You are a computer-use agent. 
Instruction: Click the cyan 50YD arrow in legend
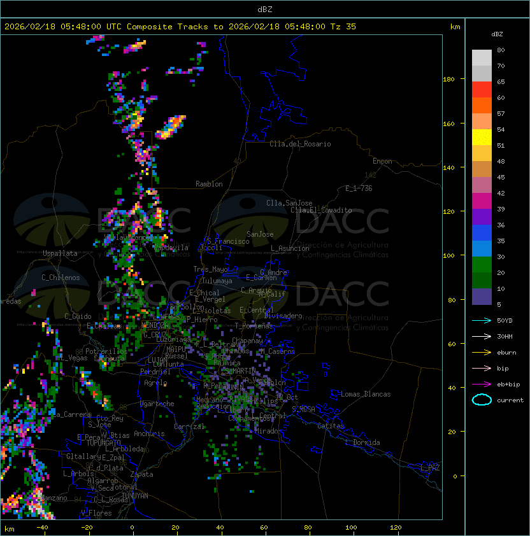[x=482, y=321]
